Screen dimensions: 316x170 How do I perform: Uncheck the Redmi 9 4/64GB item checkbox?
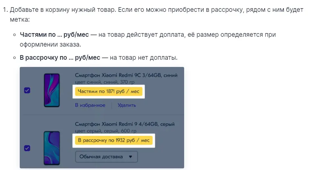coord(27,148)
